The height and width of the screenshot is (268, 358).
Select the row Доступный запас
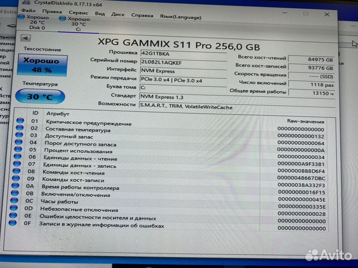pyautogui.click(x=171, y=139)
